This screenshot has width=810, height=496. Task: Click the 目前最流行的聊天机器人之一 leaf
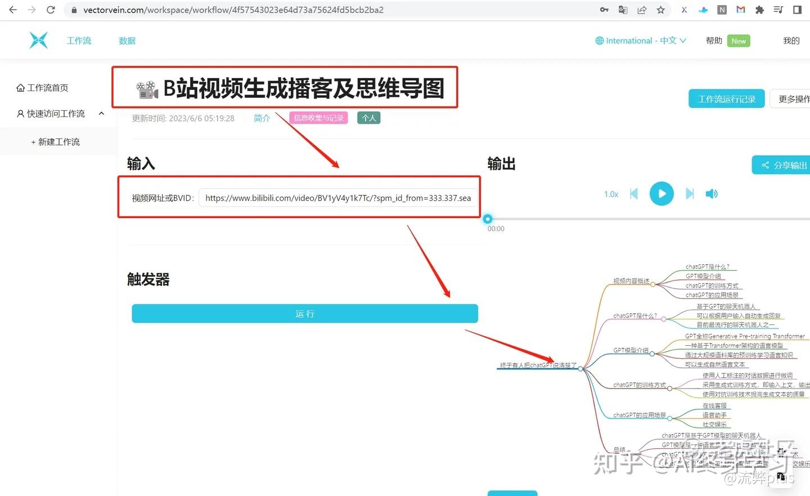pyautogui.click(x=736, y=325)
